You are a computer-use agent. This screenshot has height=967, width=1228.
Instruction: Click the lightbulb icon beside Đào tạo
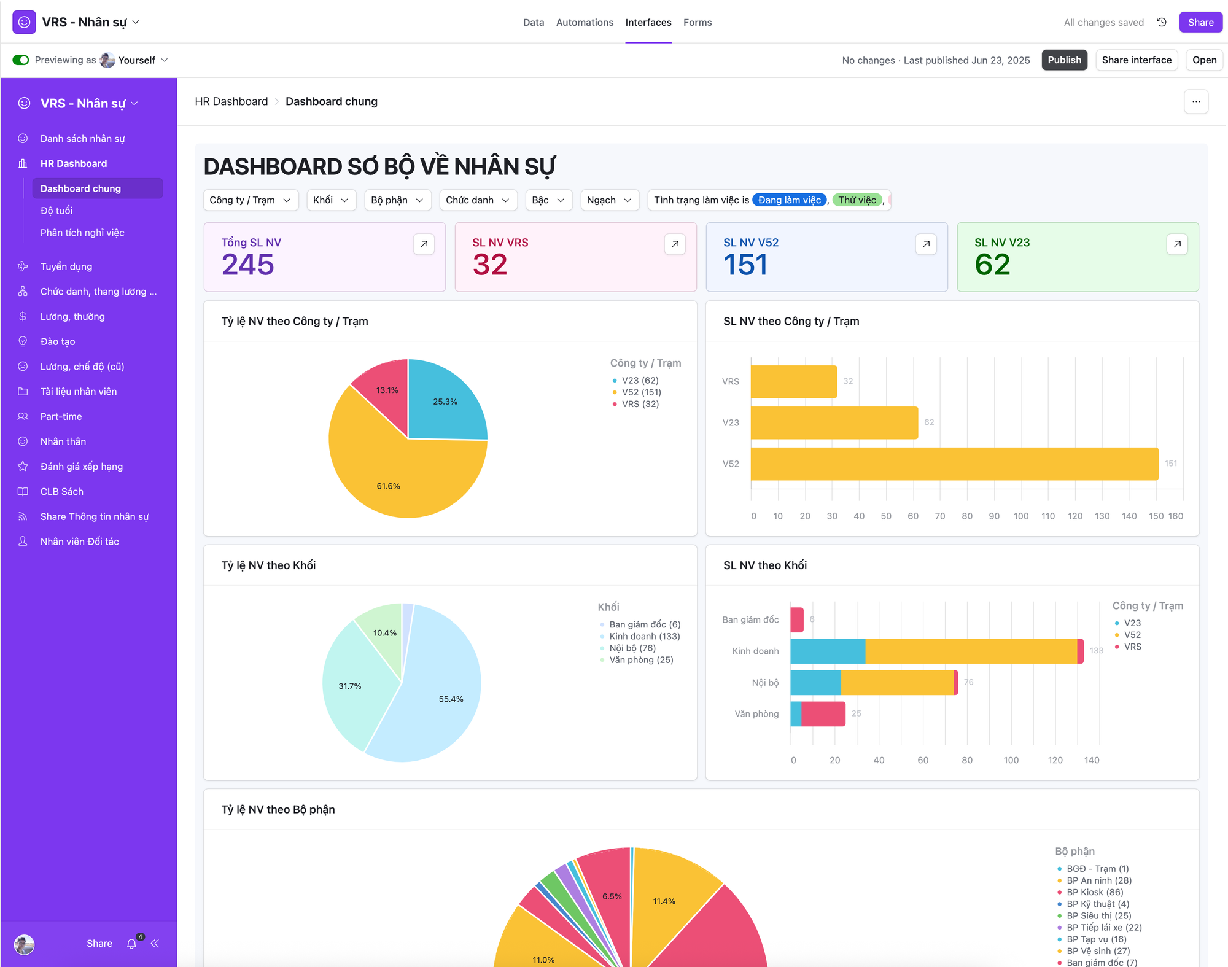pos(23,341)
